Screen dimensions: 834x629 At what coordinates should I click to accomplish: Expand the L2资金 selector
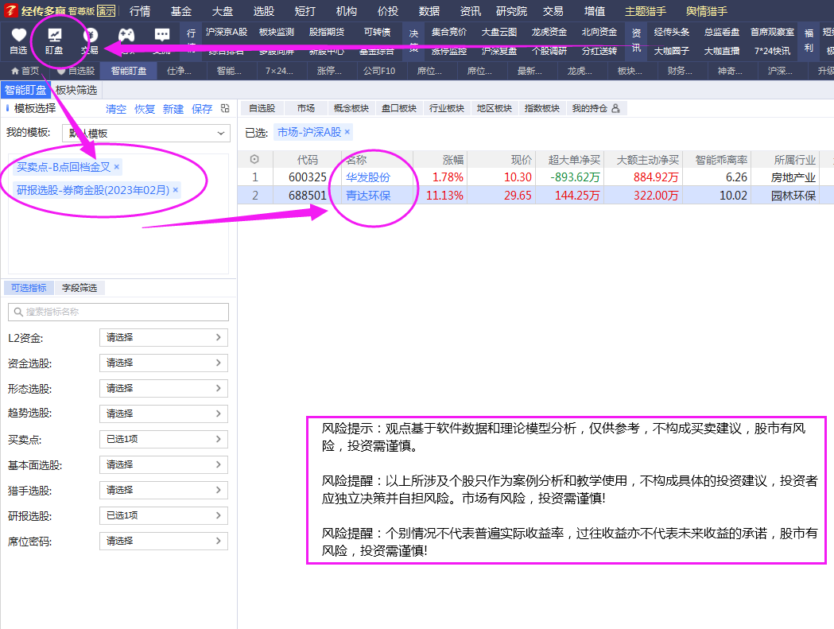click(x=164, y=337)
